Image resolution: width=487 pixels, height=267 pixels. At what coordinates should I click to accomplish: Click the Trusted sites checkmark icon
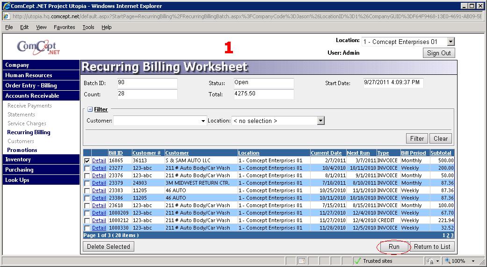(x=357, y=261)
